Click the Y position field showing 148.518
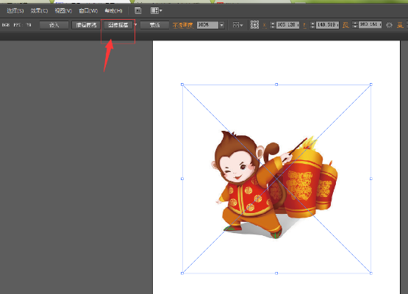The height and width of the screenshot is (294, 408). pos(327,25)
